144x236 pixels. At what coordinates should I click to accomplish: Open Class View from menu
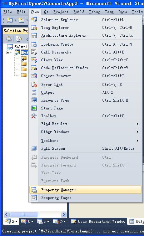click(85, 60)
